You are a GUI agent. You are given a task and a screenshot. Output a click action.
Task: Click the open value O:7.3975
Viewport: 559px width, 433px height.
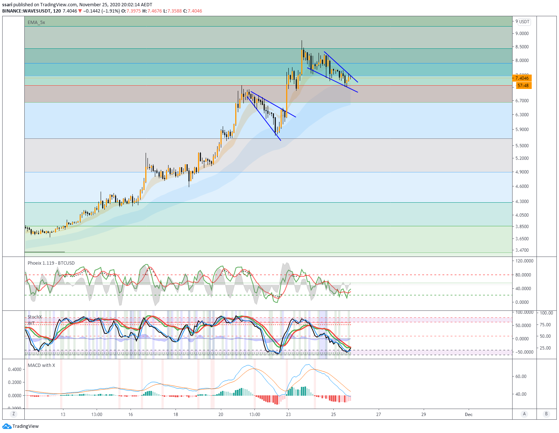tap(131, 11)
